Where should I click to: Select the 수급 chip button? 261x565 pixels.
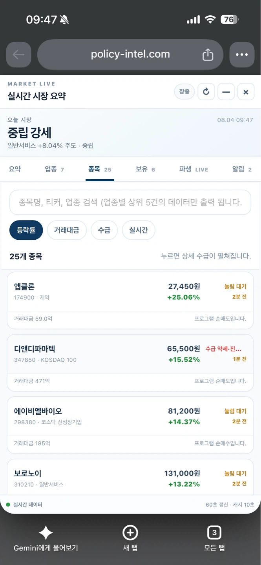[104, 230]
